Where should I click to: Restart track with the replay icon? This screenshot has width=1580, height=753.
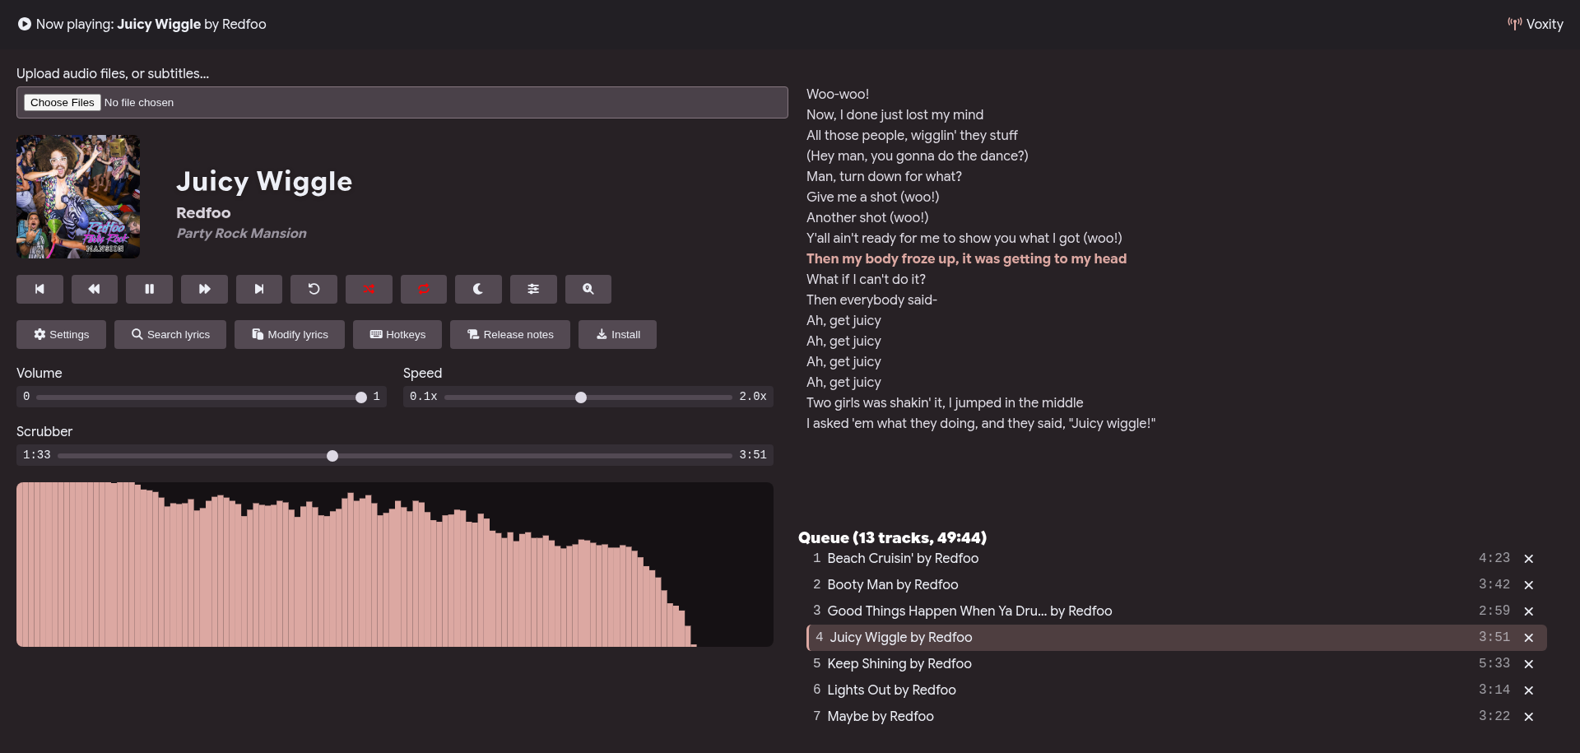click(x=314, y=289)
